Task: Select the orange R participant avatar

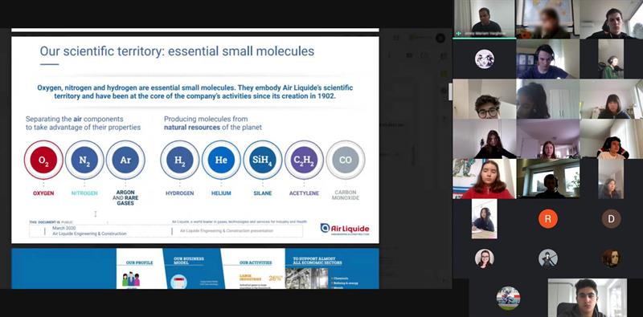Action: [x=548, y=219]
